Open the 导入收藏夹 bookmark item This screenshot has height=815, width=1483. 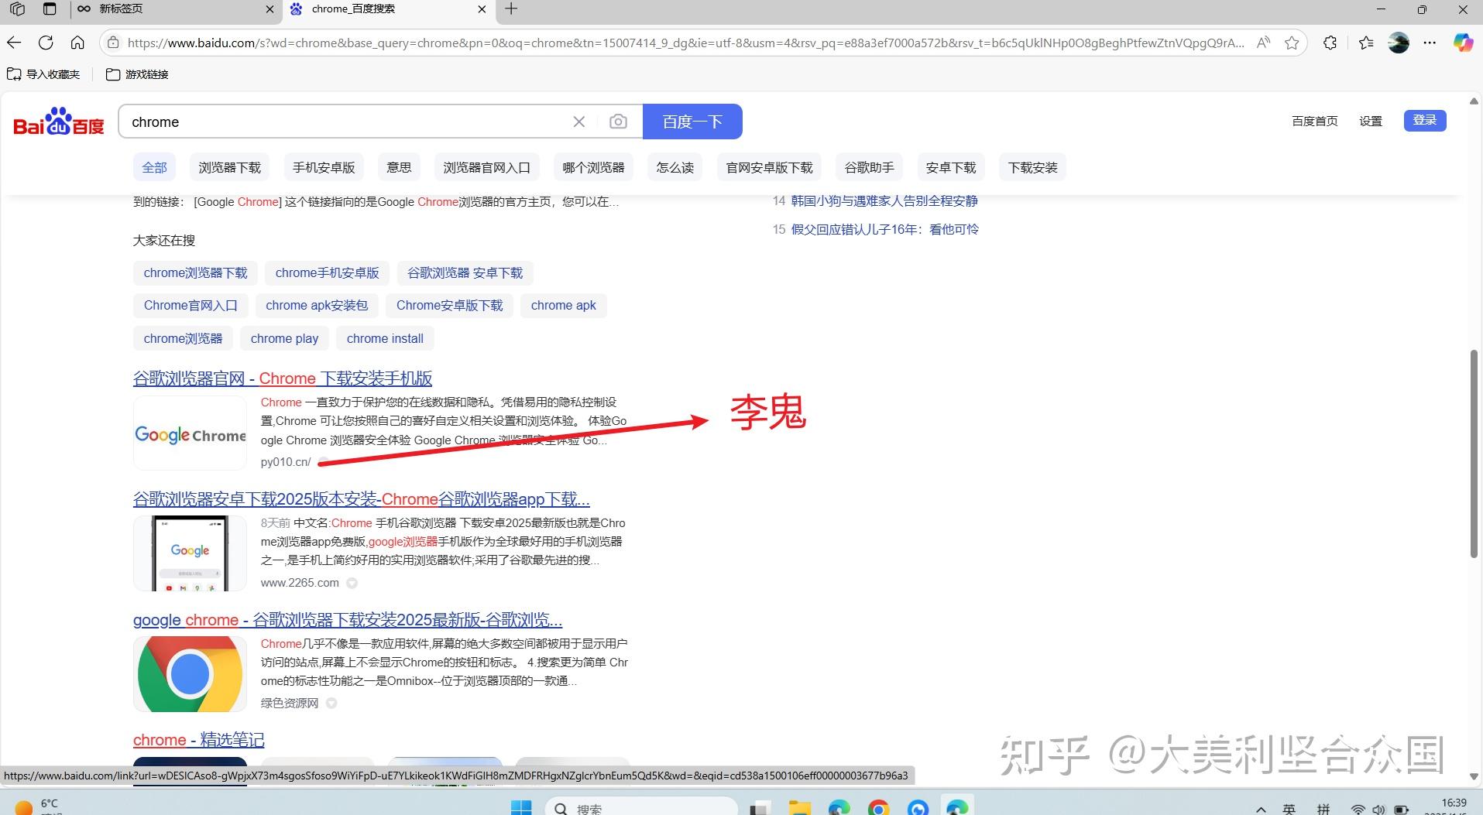43,74
